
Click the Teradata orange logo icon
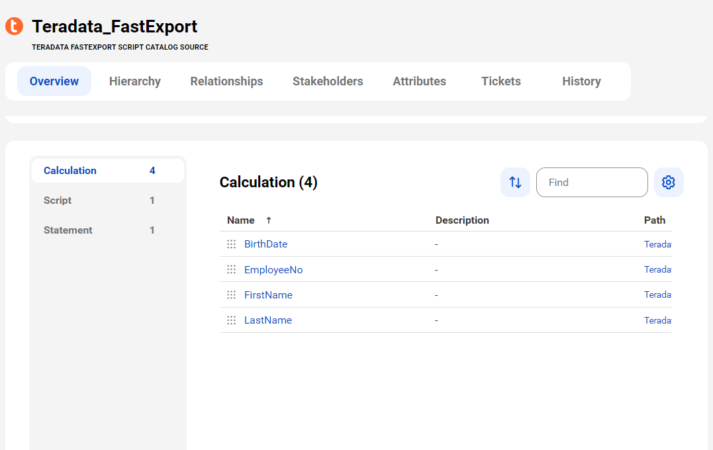(x=14, y=26)
